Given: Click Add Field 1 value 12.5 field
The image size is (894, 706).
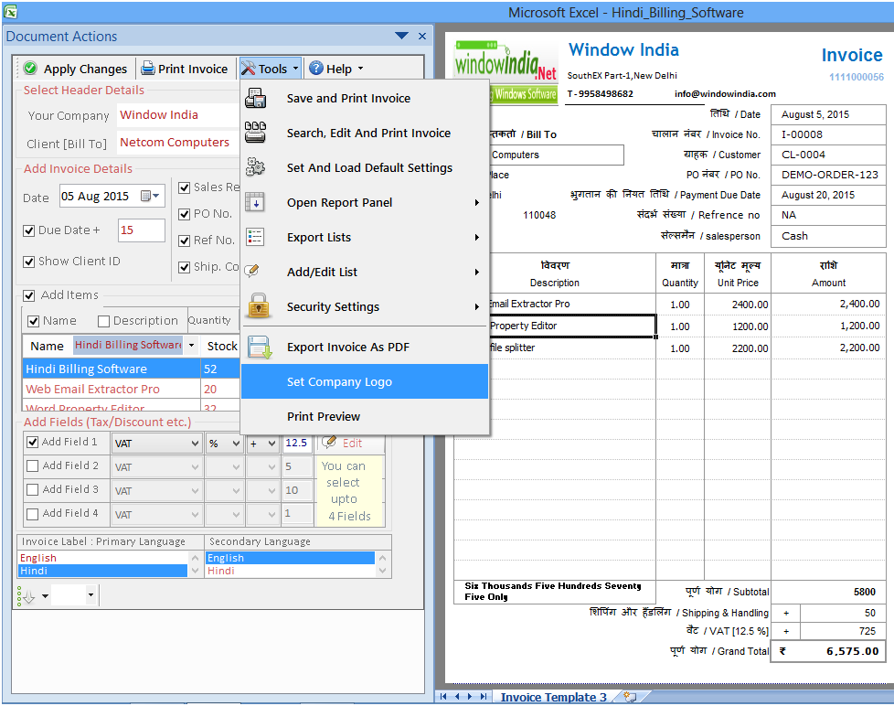Looking at the screenshot, I should pos(298,444).
